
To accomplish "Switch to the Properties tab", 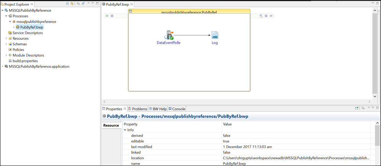I will (x=114, y=109).
